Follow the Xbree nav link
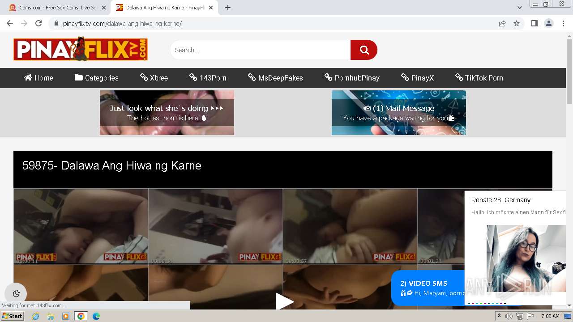Image resolution: width=573 pixels, height=322 pixels. point(154,78)
